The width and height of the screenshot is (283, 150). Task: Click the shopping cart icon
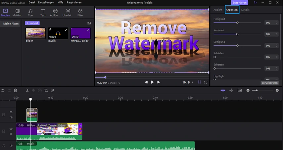[x=255, y=3]
